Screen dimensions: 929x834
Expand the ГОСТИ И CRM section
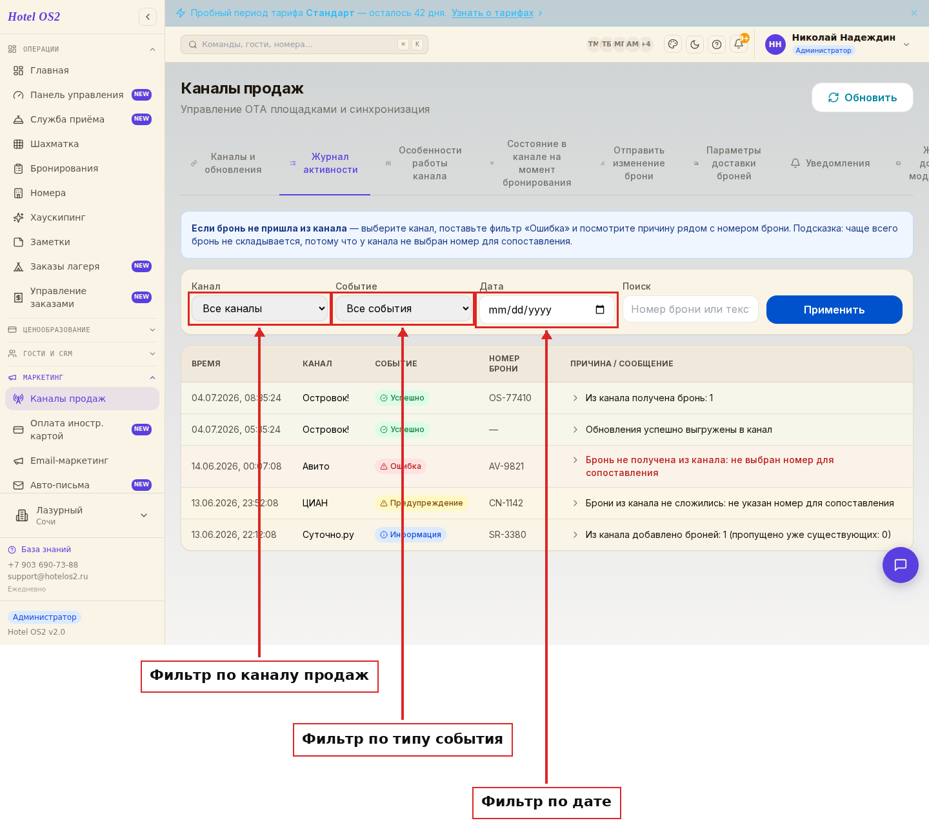click(x=82, y=353)
